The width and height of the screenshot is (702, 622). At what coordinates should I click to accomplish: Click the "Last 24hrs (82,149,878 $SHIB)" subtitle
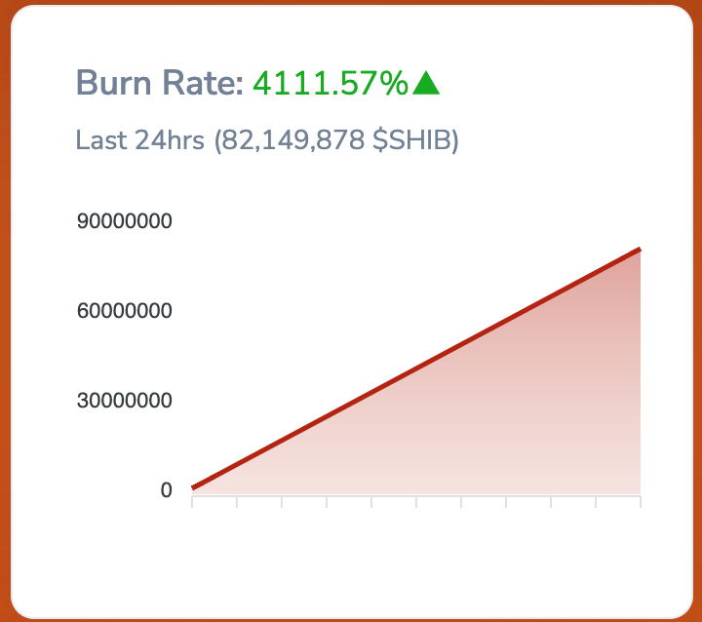(267, 140)
